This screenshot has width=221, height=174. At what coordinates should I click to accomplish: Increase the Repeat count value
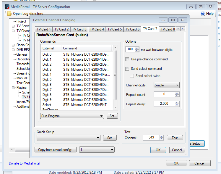(177, 93)
